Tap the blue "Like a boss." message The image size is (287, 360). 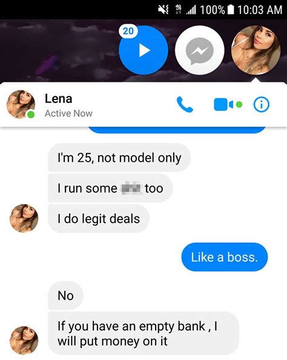pos(225,257)
